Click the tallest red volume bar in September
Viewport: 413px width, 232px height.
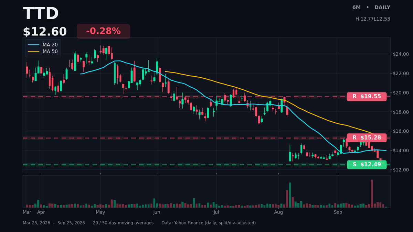pyautogui.click(x=372, y=194)
